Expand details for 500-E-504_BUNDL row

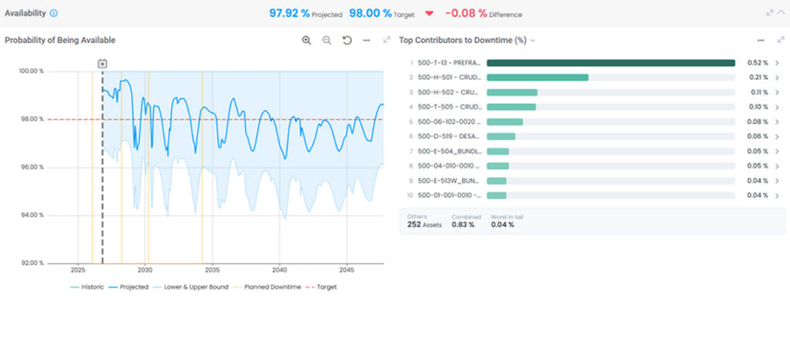(778, 151)
